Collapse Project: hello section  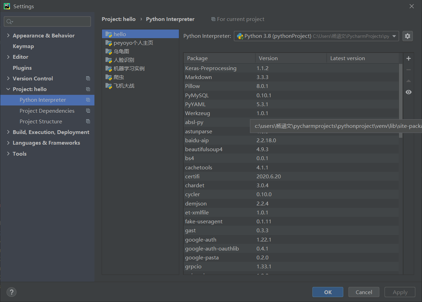click(x=8, y=89)
